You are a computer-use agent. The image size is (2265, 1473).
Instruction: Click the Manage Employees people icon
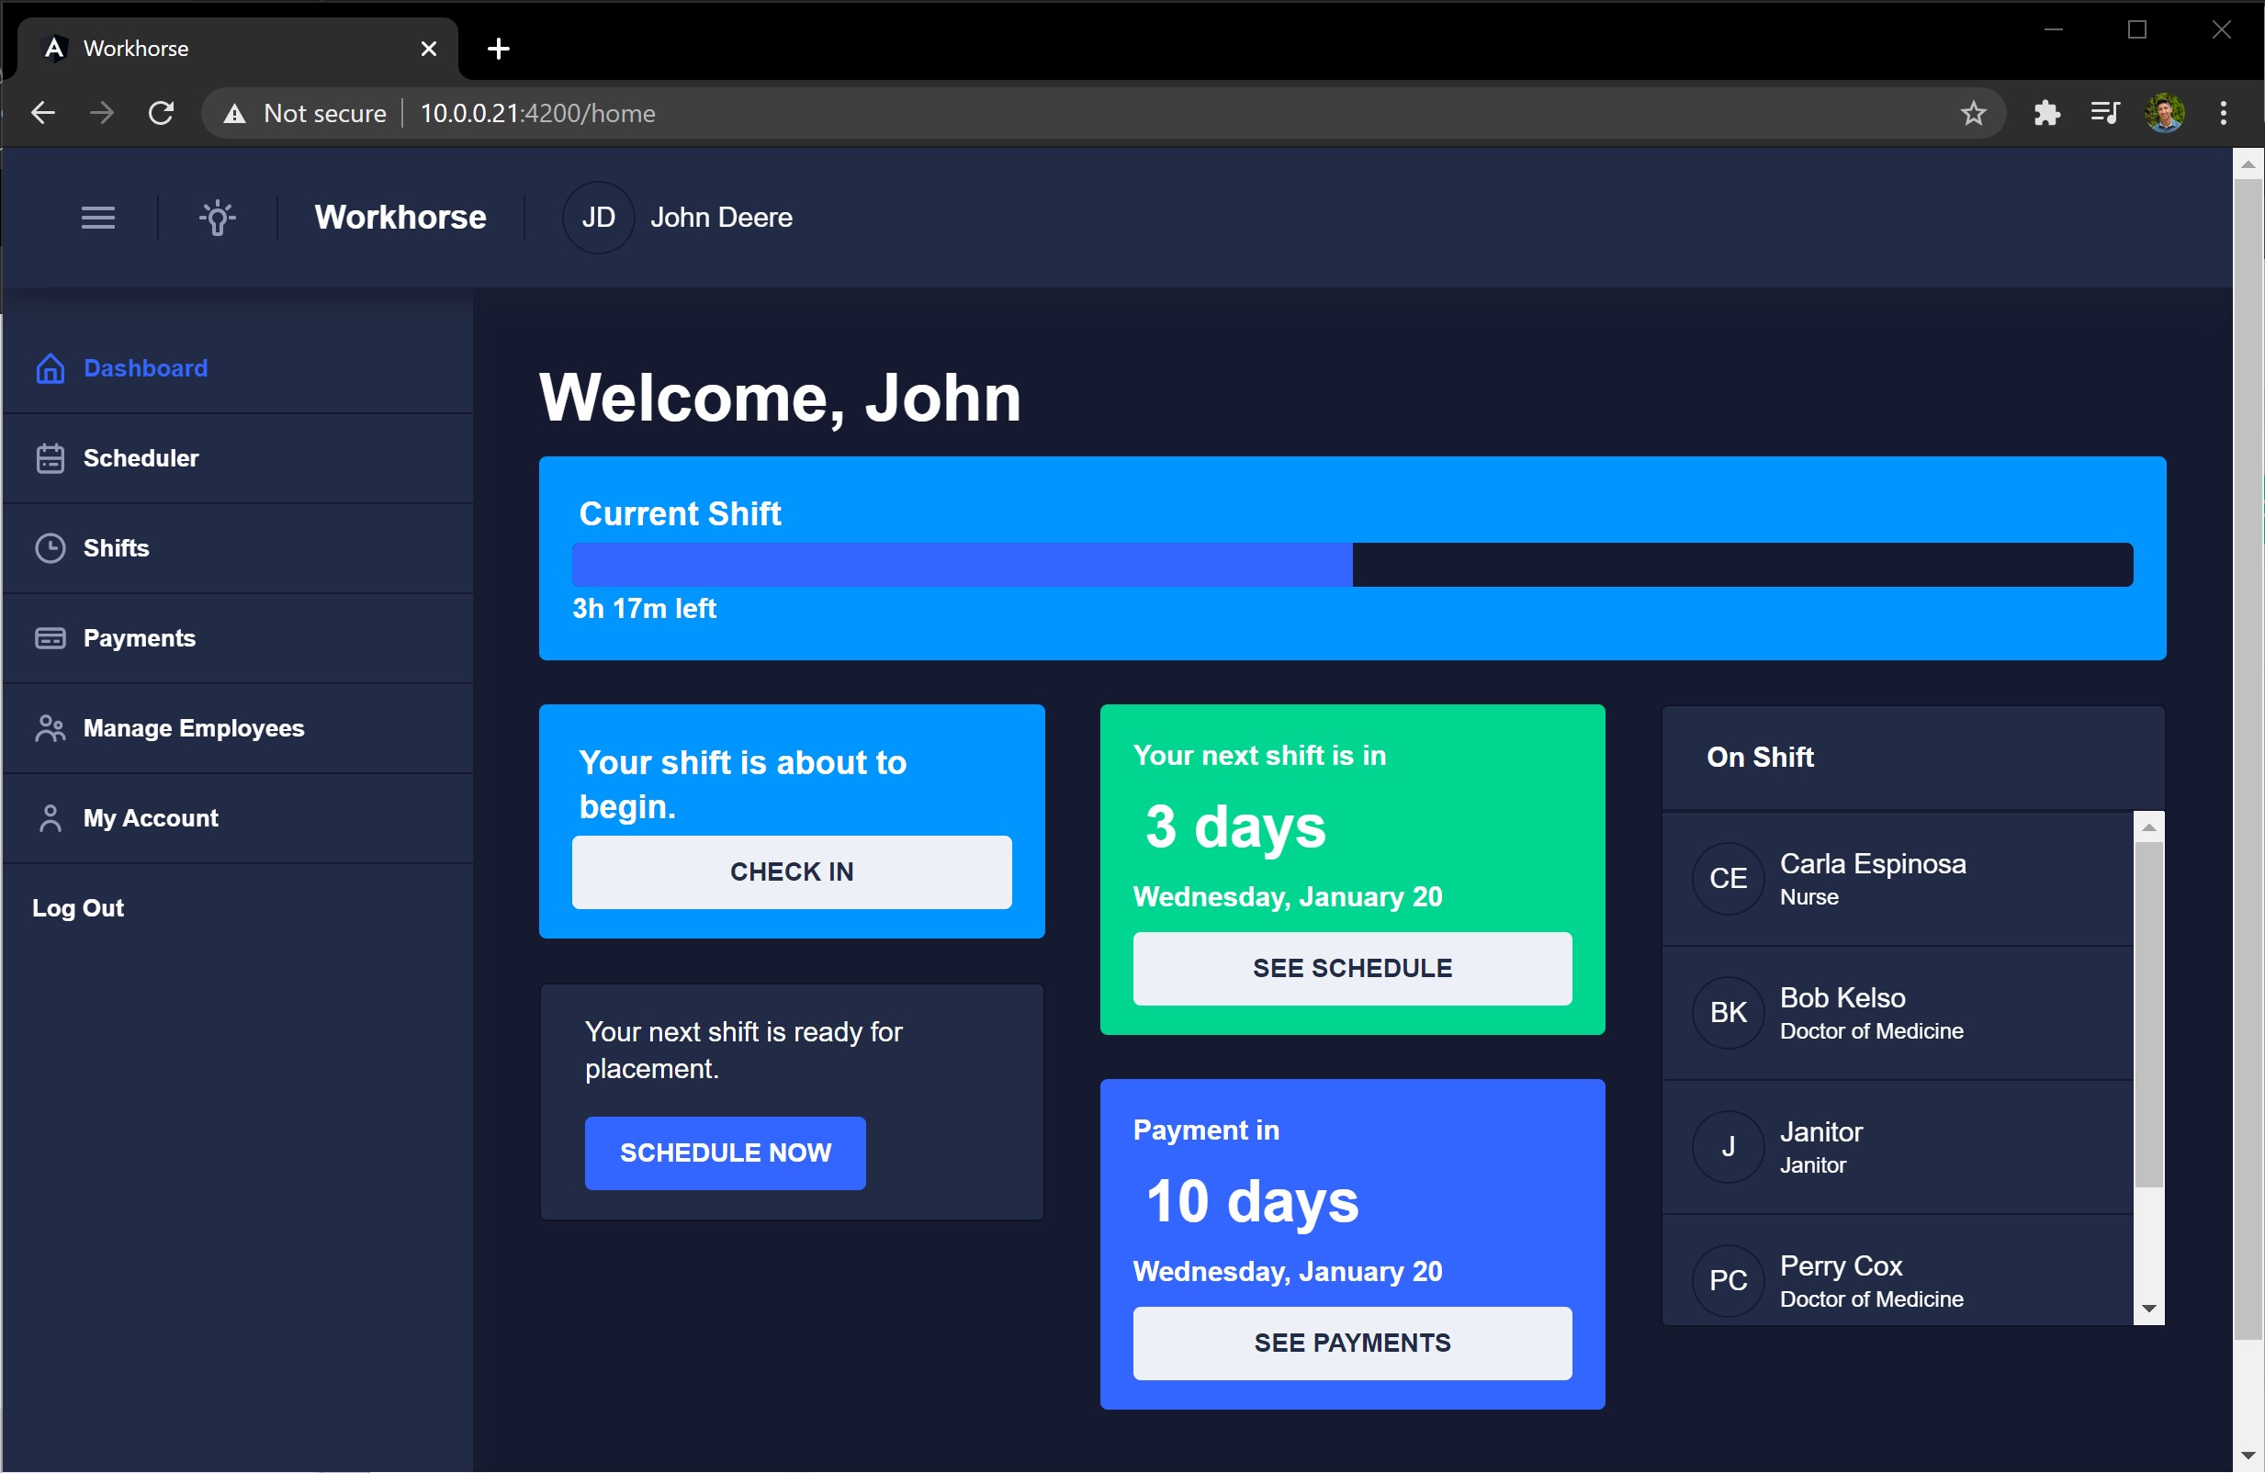(x=51, y=729)
